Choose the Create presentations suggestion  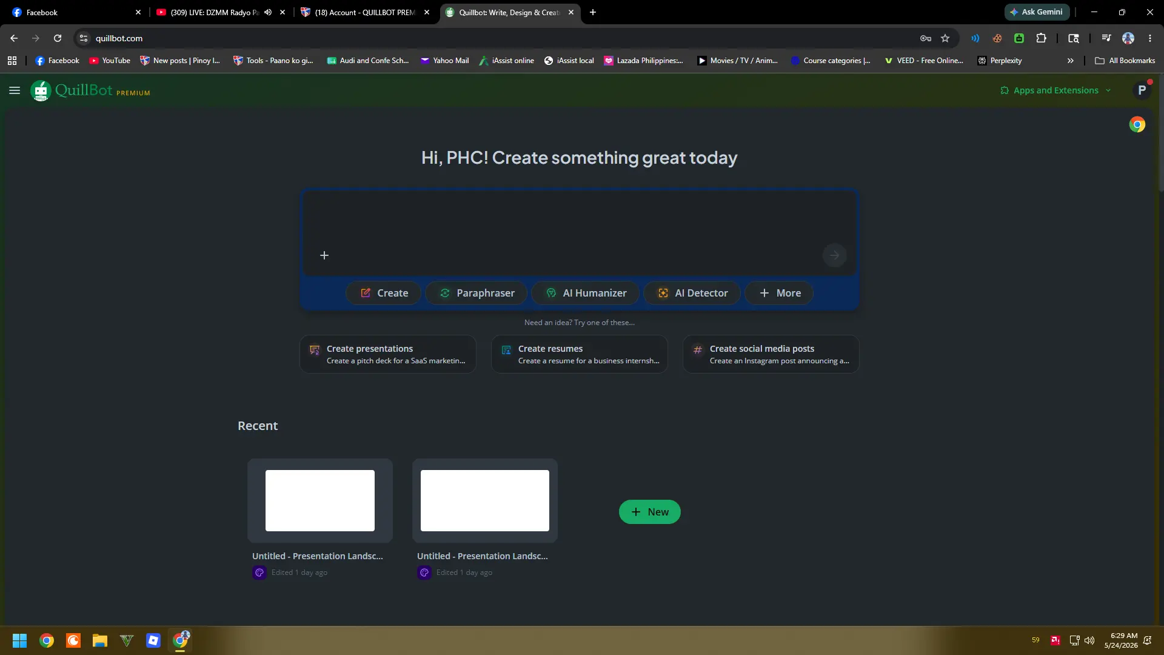click(x=388, y=354)
